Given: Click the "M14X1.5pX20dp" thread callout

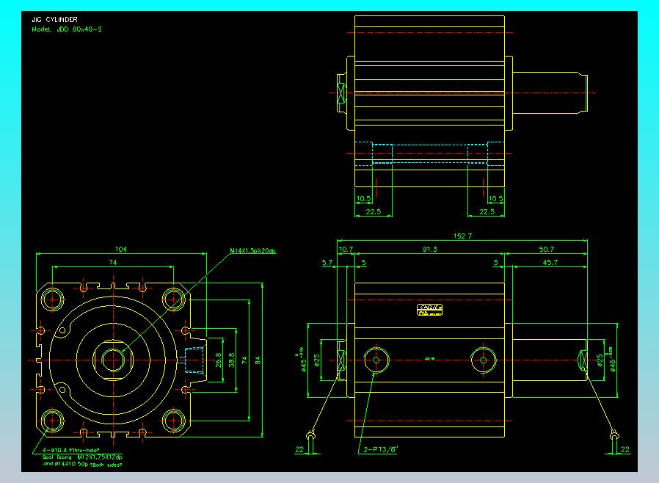Looking at the screenshot, I should (x=252, y=250).
